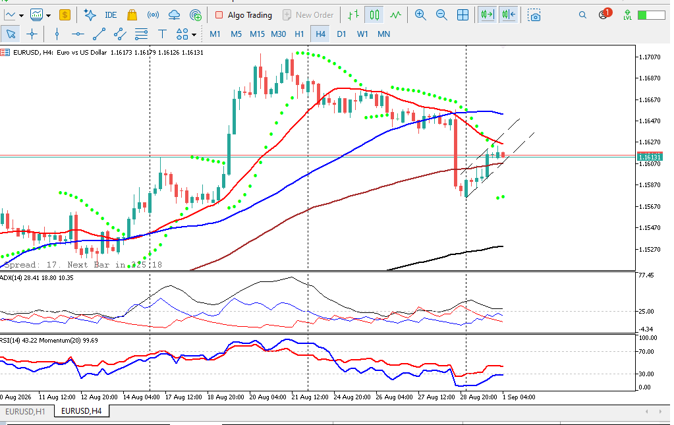Take a chart screenshot with camera icon
Viewport: 674px width, 425px height.
(534, 15)
